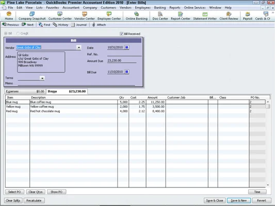Click the items table scrollbar thumb
275x206 pixels.
pos(268,106)
